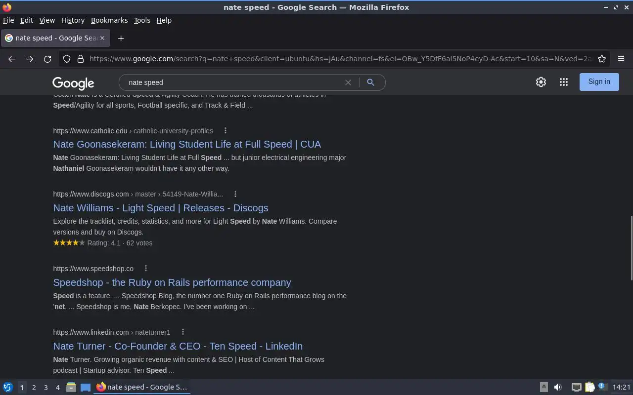Go back to the previous page
Image resolution: width=633 pixels, height=395 pixels.
click(x=12, y=59)
